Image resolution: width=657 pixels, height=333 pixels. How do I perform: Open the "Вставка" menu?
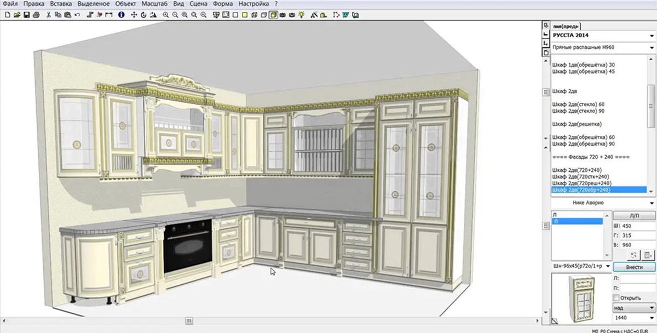pyautogui.click(x=60, y=4)
